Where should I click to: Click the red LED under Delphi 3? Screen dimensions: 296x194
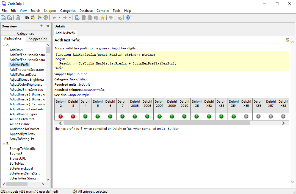click(x=73, y=117)
